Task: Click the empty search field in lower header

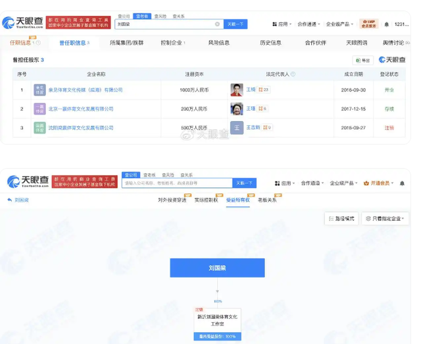Action: click(x=177, y=183)
